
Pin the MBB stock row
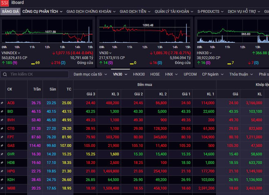pos(2,188)
